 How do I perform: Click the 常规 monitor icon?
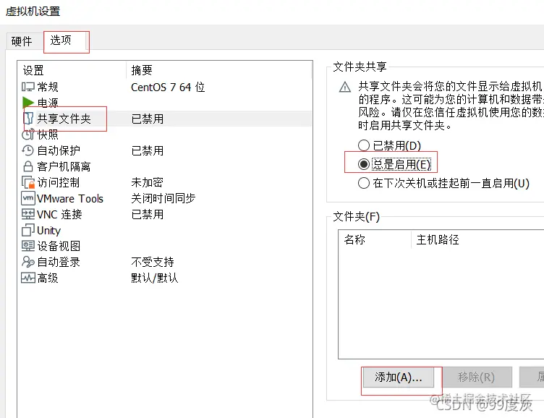pyautogui.click(x=27, y=87)
